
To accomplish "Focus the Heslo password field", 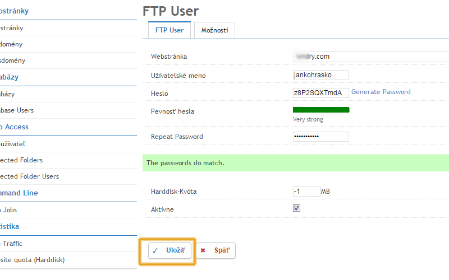I will pyautogui.click(x=320, y=92).
